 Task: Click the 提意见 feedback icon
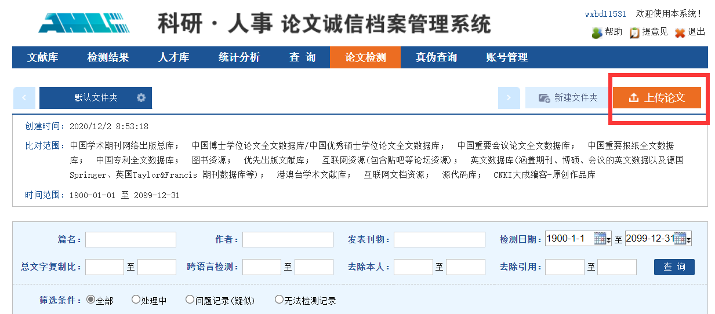point(634,32)
